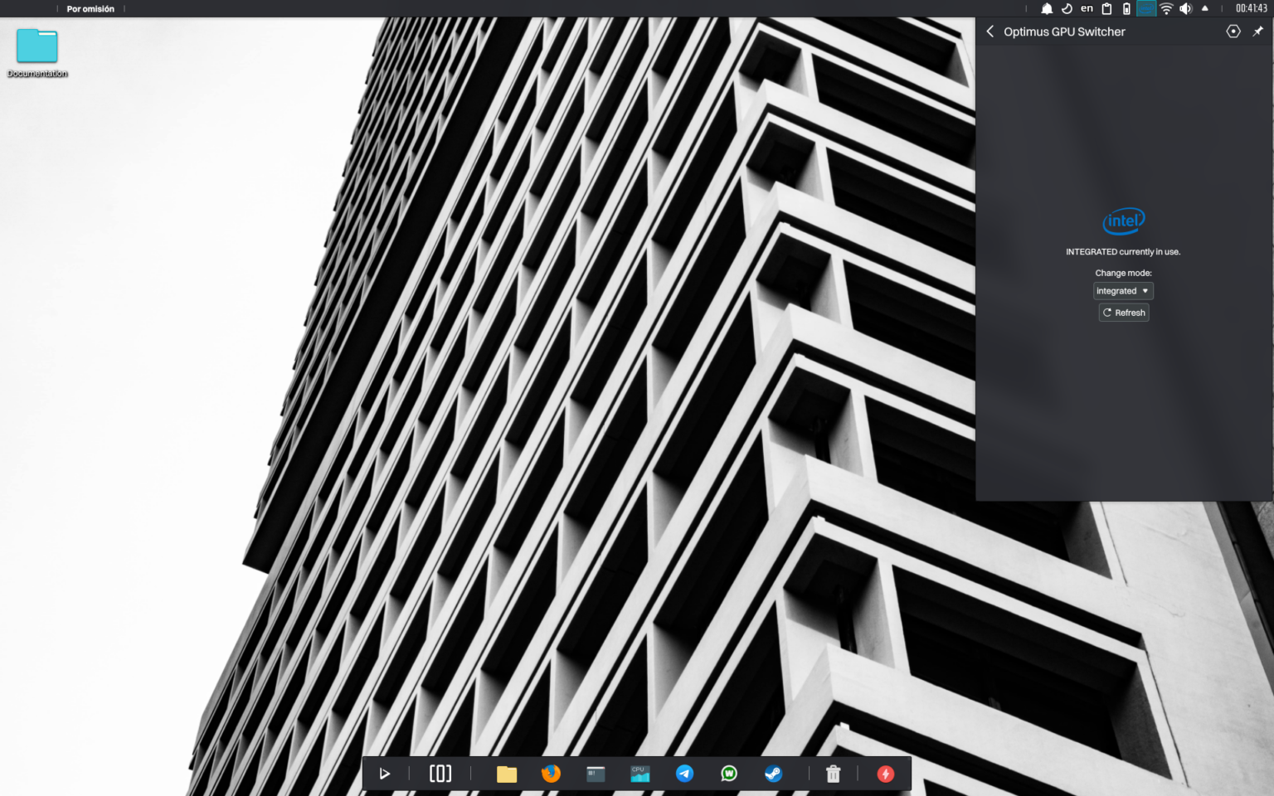Open Optimus GPU Switcher configure hexagon icon
The height and width of the screenshot is (796, 1274).
[1233, 32]
